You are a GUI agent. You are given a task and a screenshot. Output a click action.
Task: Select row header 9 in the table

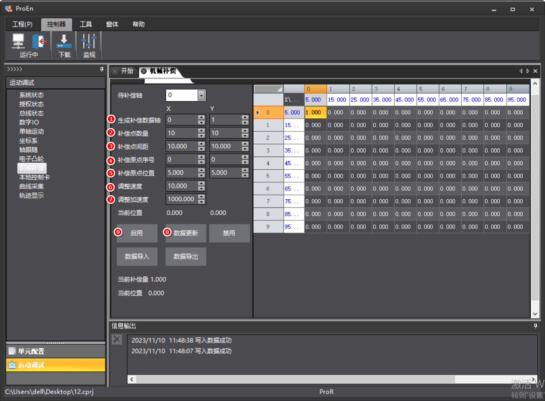[268, 227]
